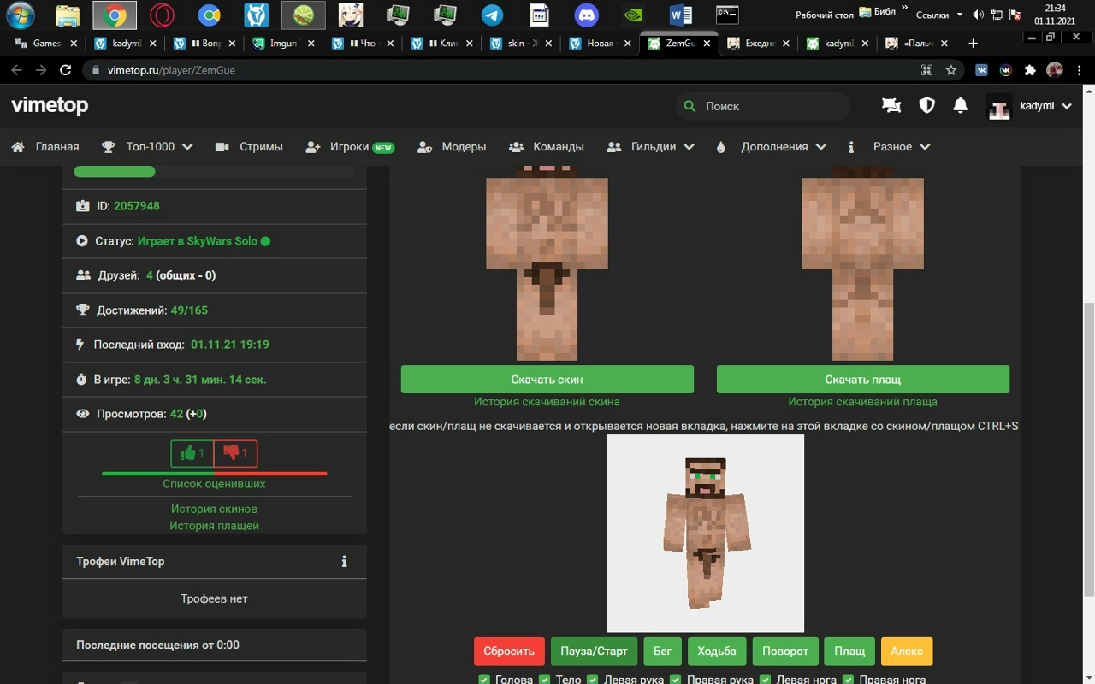Open the messages chat icon
The width and height of the screenshot is (1095, 684).
click(x=891, y=105)
